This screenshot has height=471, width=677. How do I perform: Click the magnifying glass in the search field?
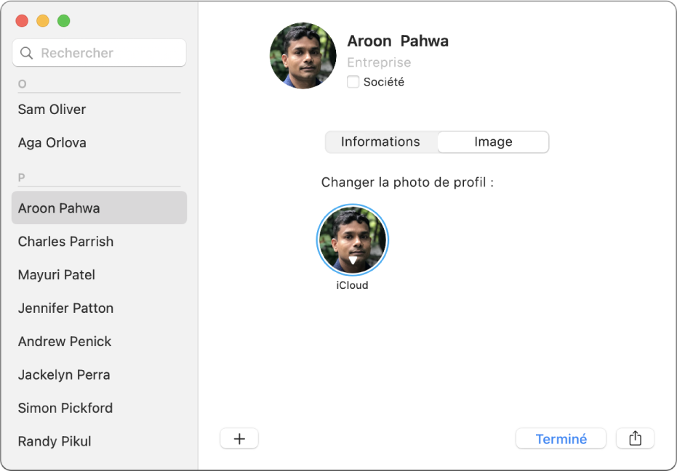[26, 53]
